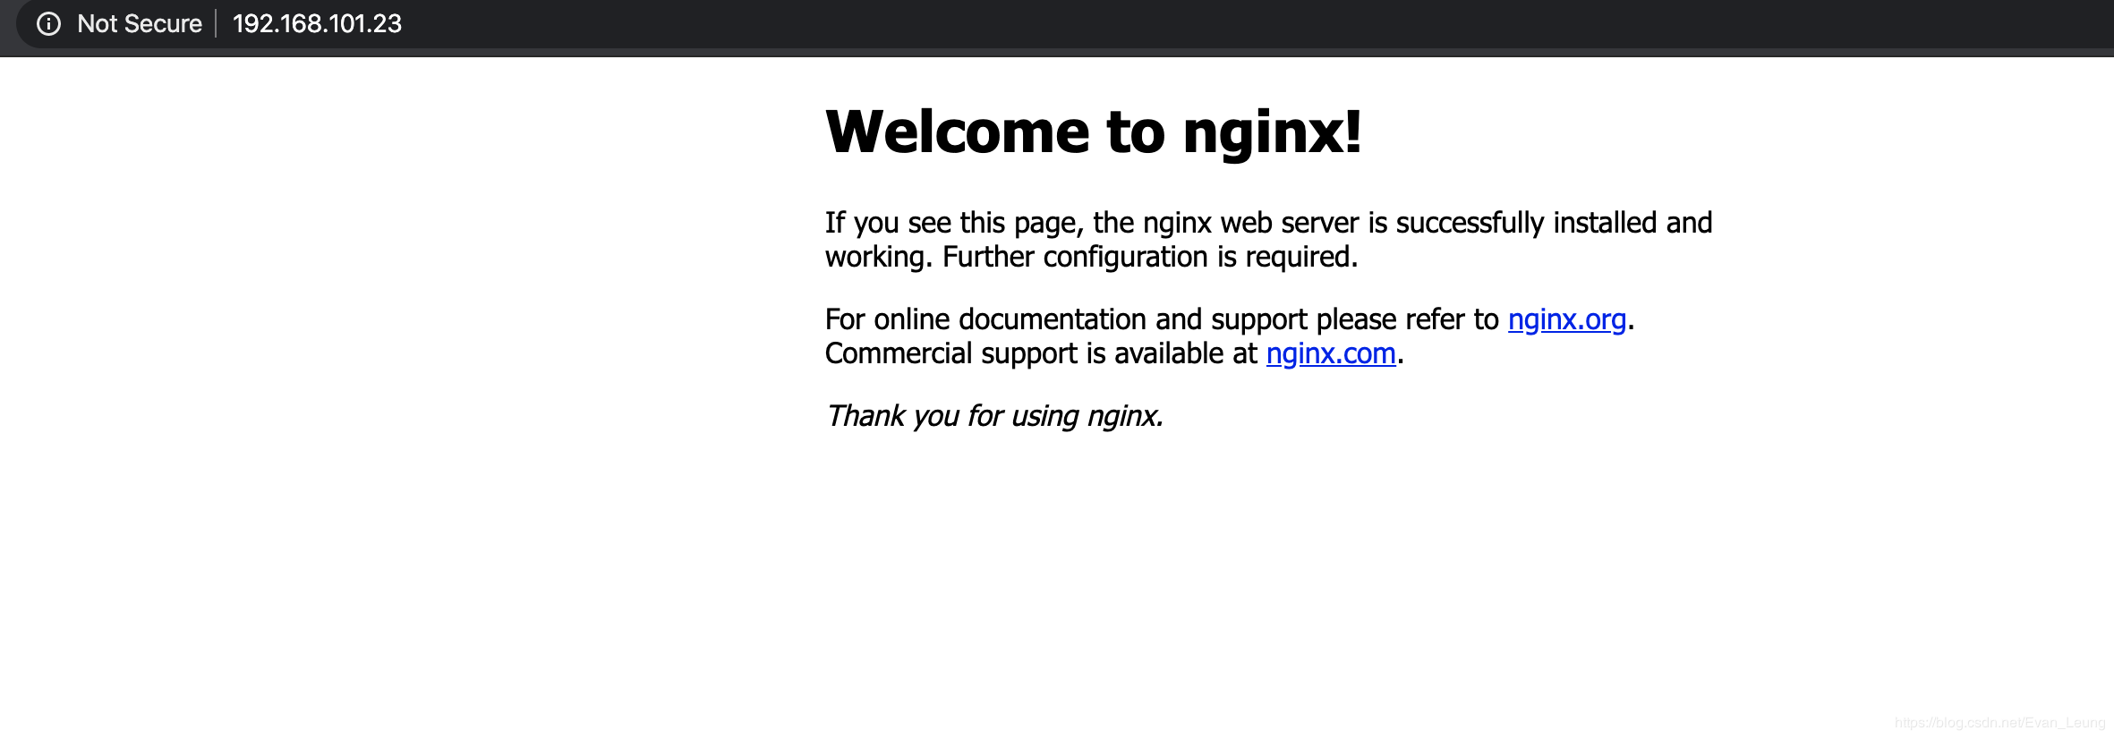This screenshot has height=739, width=2114.
Task: Click the Not Secure label
Action: coord(140,24)
